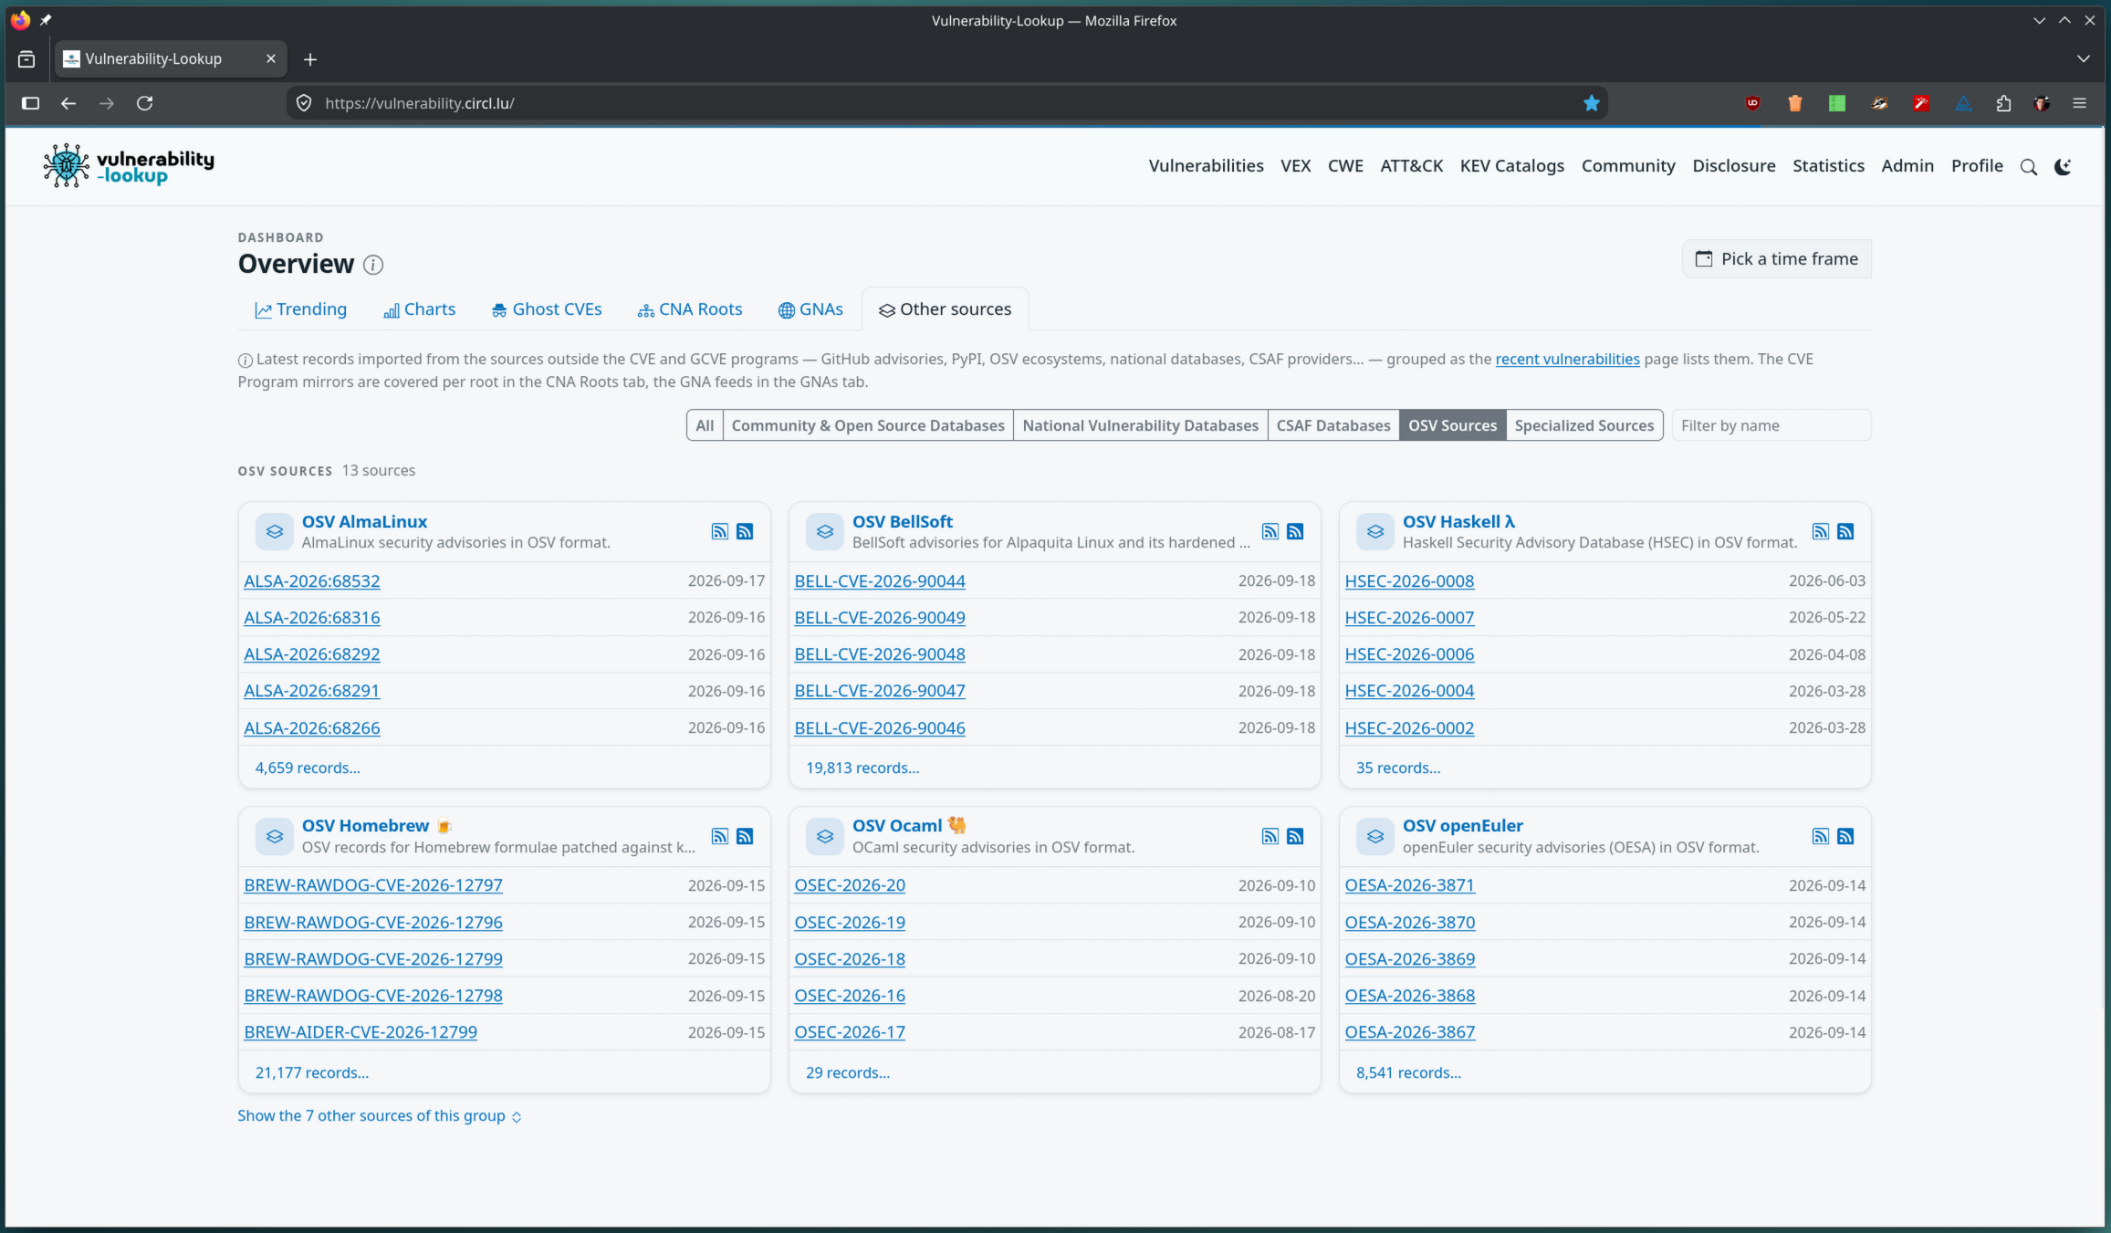Select the All source filter
This screenshot has width=2111, height=1233.
[x=705, y=425]
